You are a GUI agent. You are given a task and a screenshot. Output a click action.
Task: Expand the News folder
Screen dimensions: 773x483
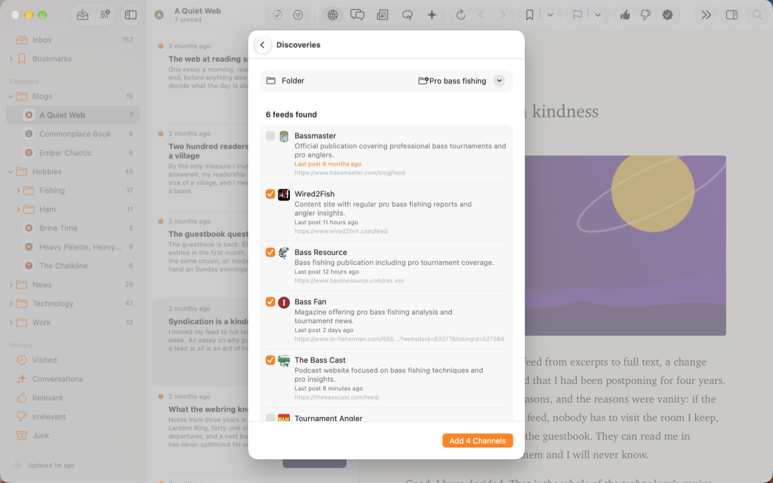tap(11, 284)
